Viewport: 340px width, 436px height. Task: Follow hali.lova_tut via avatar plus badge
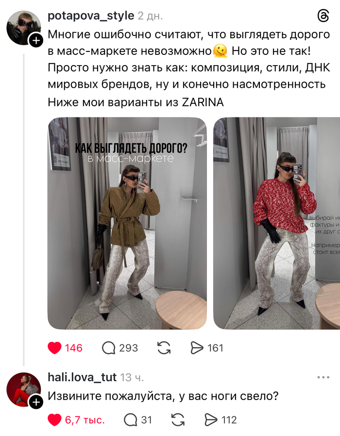[x=36, y=402]
